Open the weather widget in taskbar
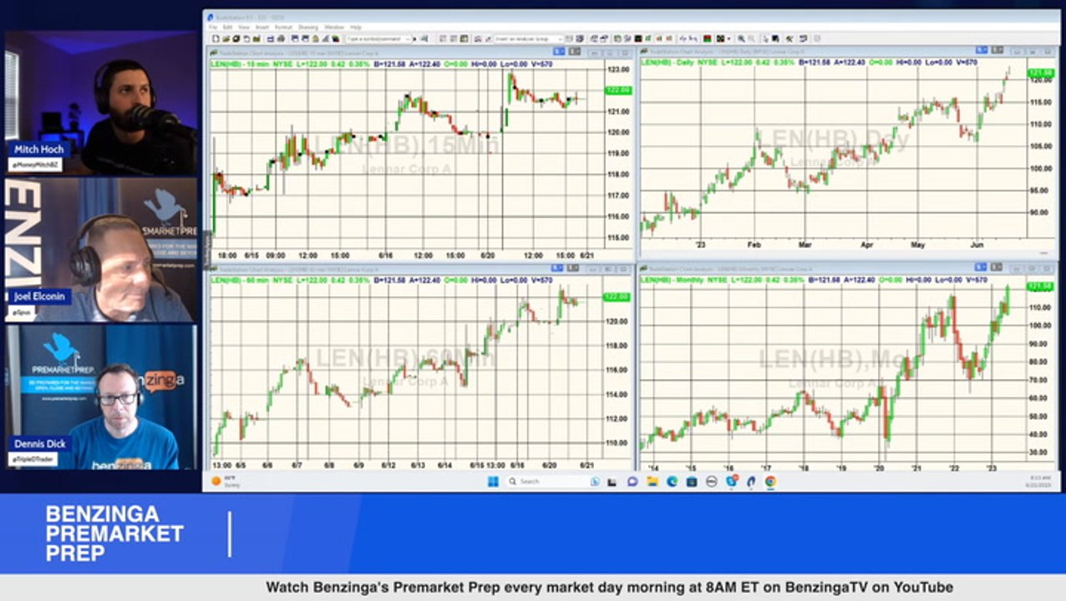The image size is (1066, 601). point(224,482)
